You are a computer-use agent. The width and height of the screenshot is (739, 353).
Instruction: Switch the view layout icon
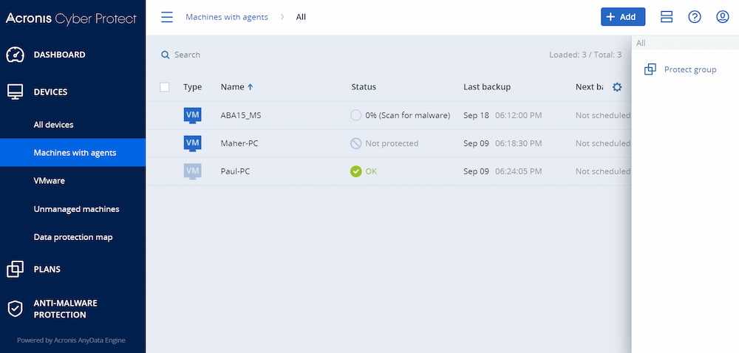tap(666, 17)
